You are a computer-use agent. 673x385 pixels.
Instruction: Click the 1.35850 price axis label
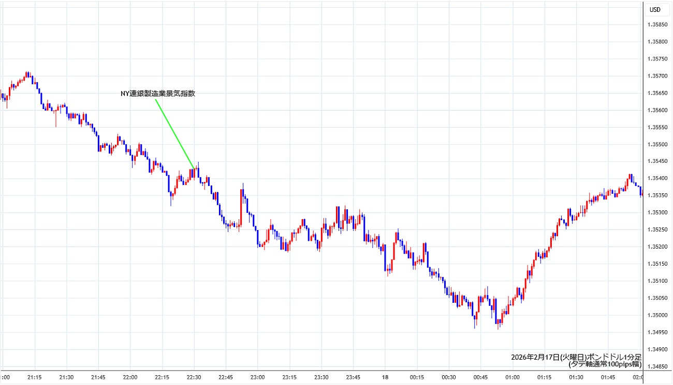(656, 25)
